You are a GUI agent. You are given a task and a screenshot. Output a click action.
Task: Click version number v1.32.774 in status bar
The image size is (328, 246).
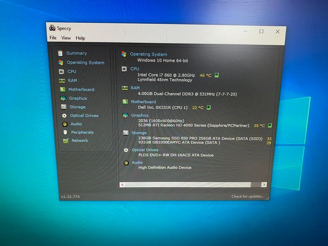pos(70,196)
